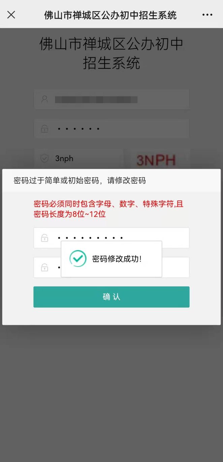This screenshot has height=462, width=223.
Task: Click the 确认 button
Action: click(112, 297)
